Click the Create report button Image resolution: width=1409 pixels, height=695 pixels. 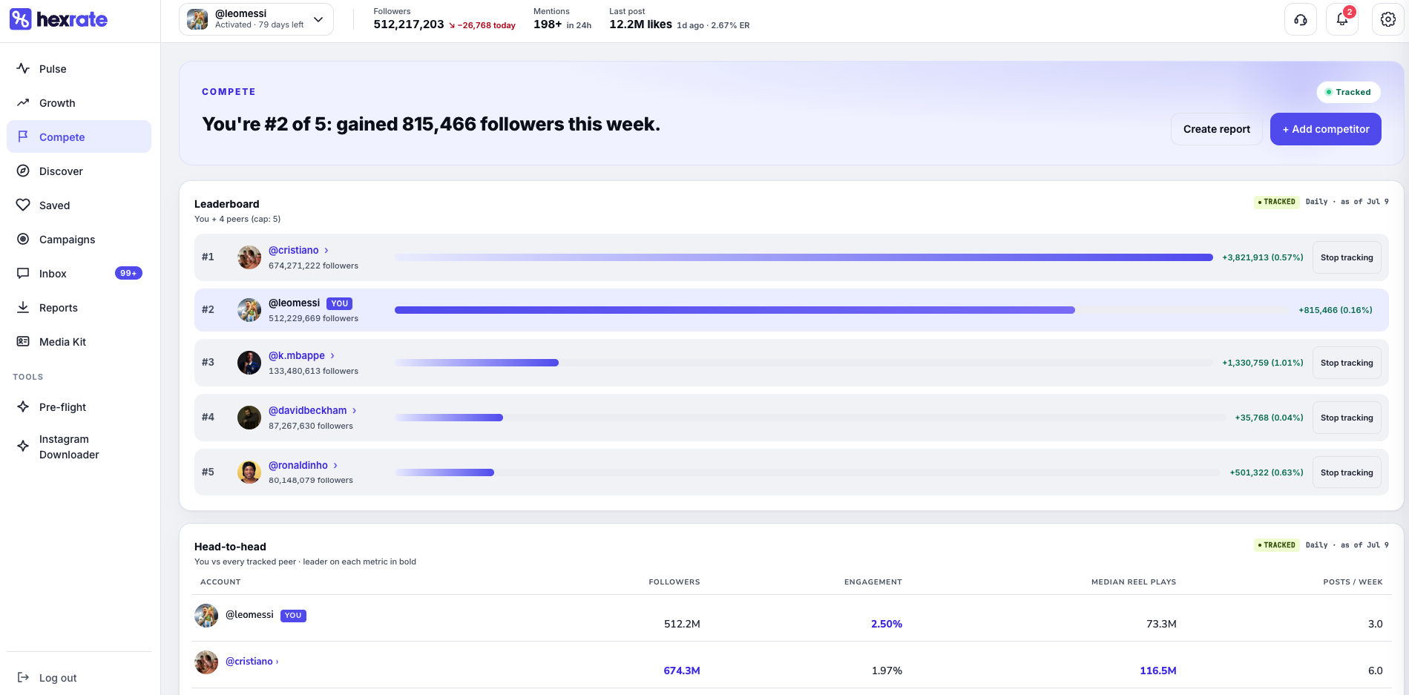click(x=1216, y=129)
